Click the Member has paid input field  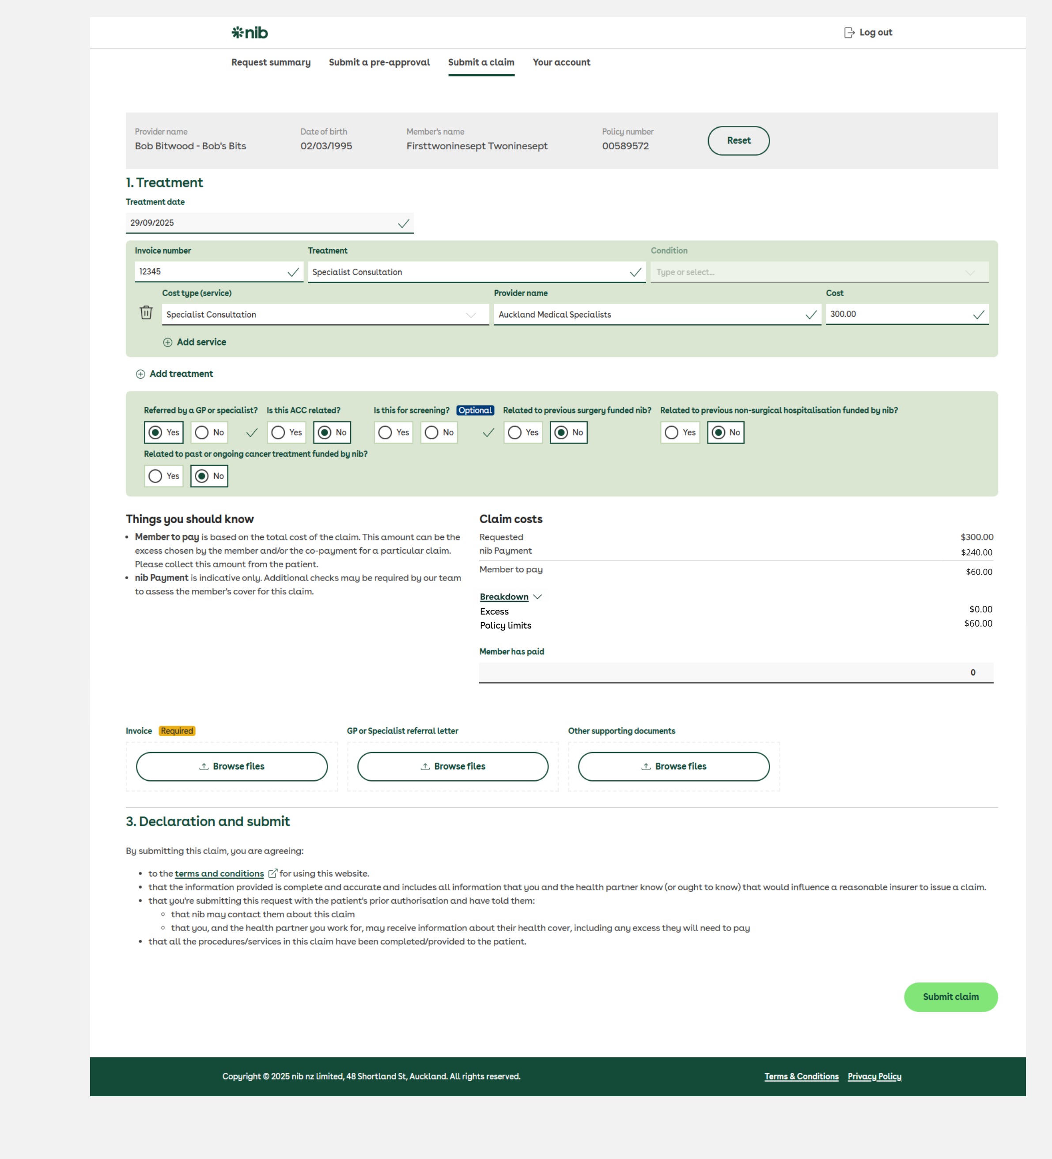pyautogui.click(x=735, y=672)
